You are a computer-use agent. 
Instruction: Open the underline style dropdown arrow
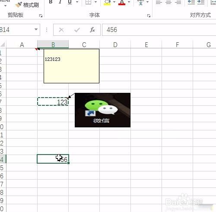coord(77,2)
